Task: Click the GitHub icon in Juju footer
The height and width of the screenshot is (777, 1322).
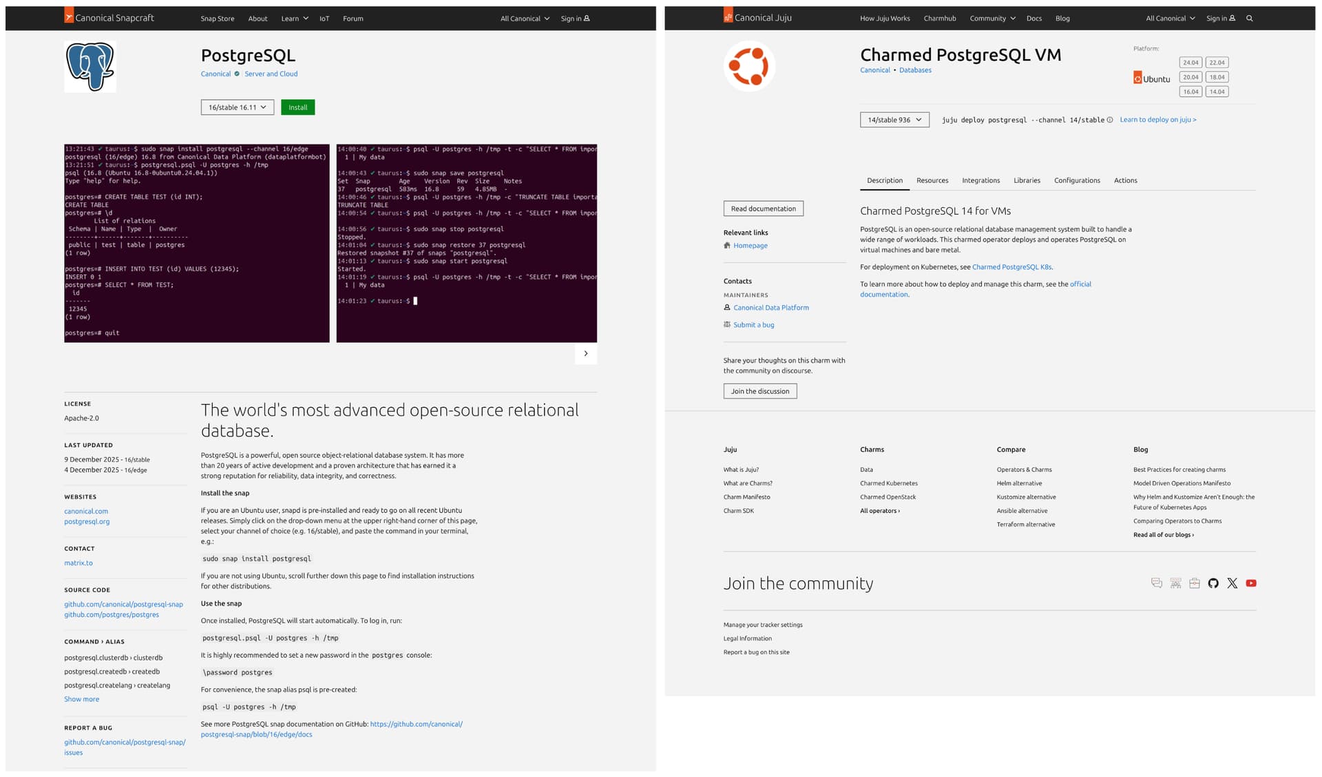Action: tap(1213, 583)
